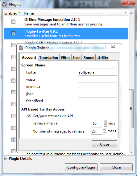This screenshot has height=176, width=137.
Task: Close the Plugins window with red X
Action: click(128, 2)
